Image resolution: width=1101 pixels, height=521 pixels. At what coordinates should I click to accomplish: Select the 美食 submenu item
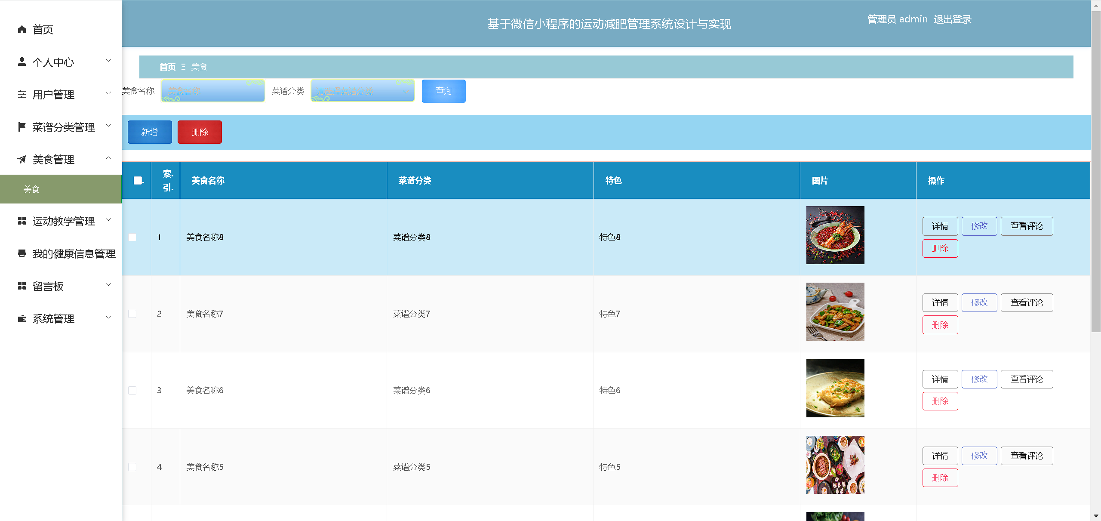[31, 189]
